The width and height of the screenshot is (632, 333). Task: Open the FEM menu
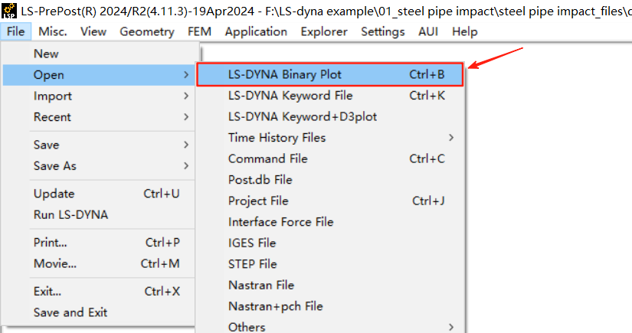coord(199,31)
